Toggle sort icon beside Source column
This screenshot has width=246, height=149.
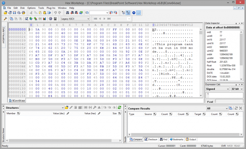pyautogui.click(x=155, y=114)
